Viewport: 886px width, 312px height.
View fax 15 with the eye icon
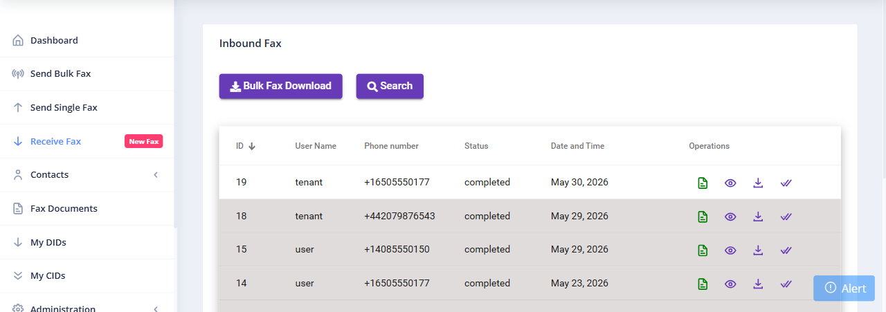(730, 250)
